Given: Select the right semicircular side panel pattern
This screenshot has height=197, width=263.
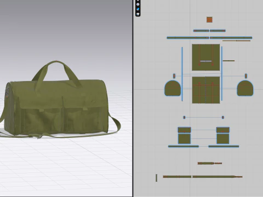Looking at the screenshot, I should [x=245, y=88].
